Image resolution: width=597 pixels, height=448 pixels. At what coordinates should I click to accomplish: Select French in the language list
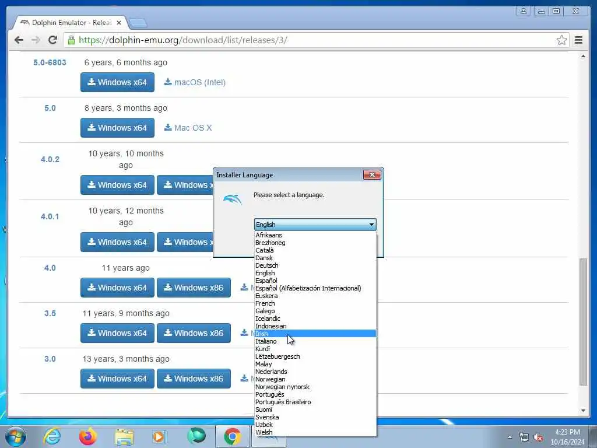click(315, 303)
